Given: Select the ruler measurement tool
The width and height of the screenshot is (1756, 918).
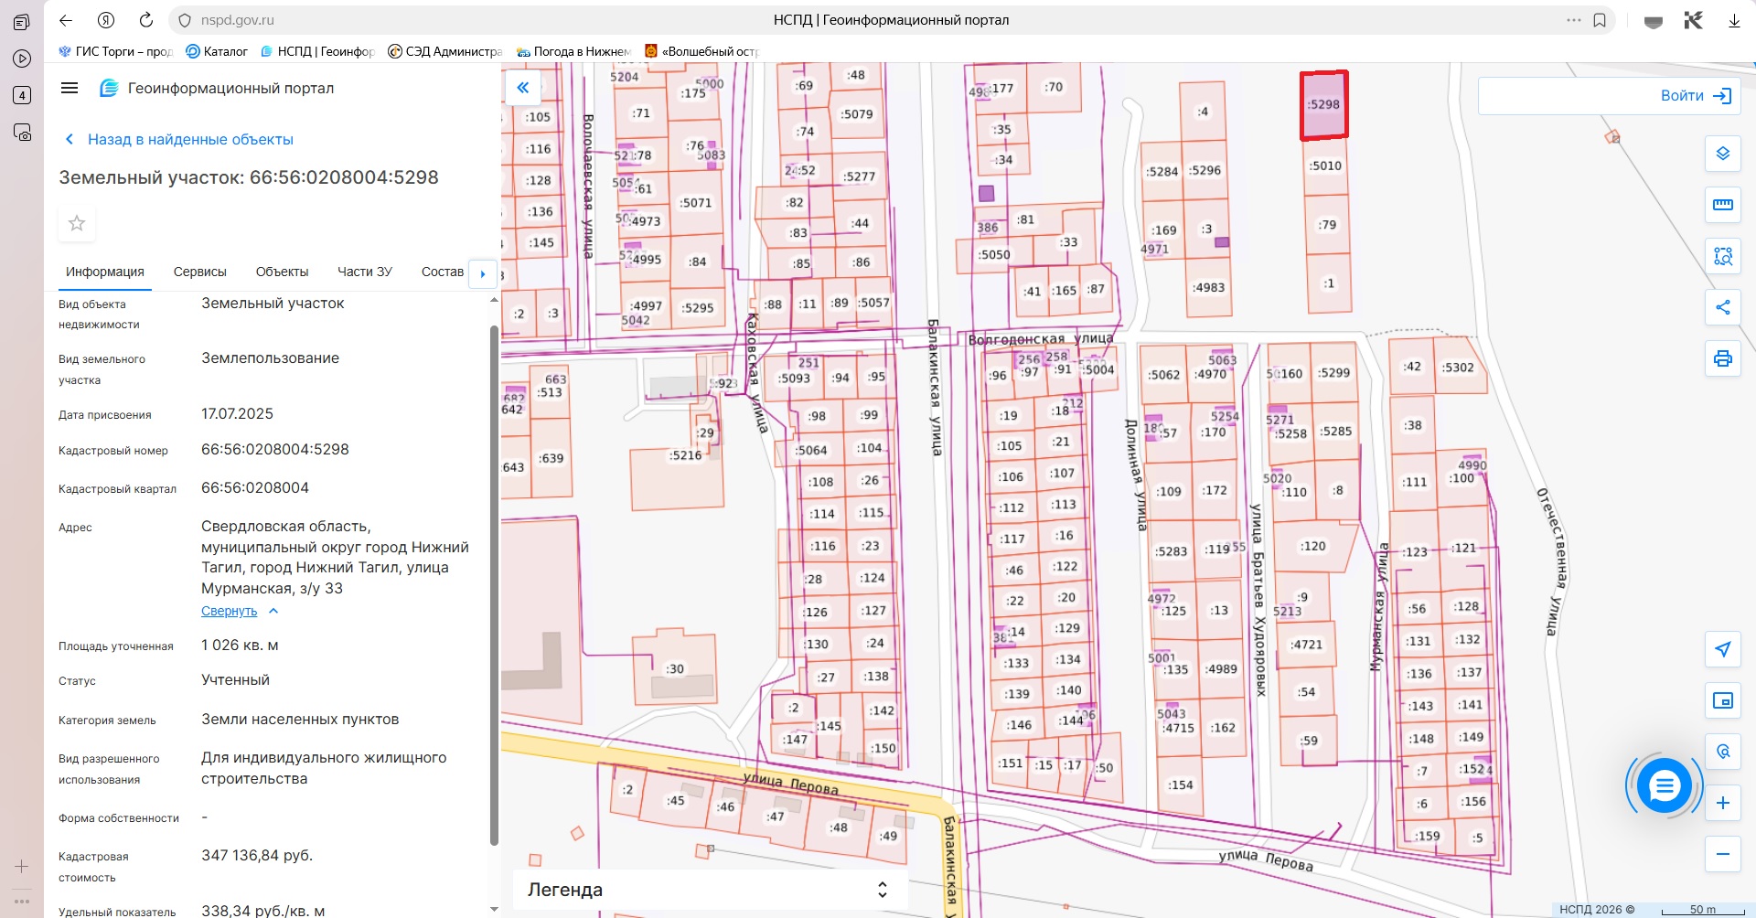Looking at the screenshot, I should (1722, 205).
